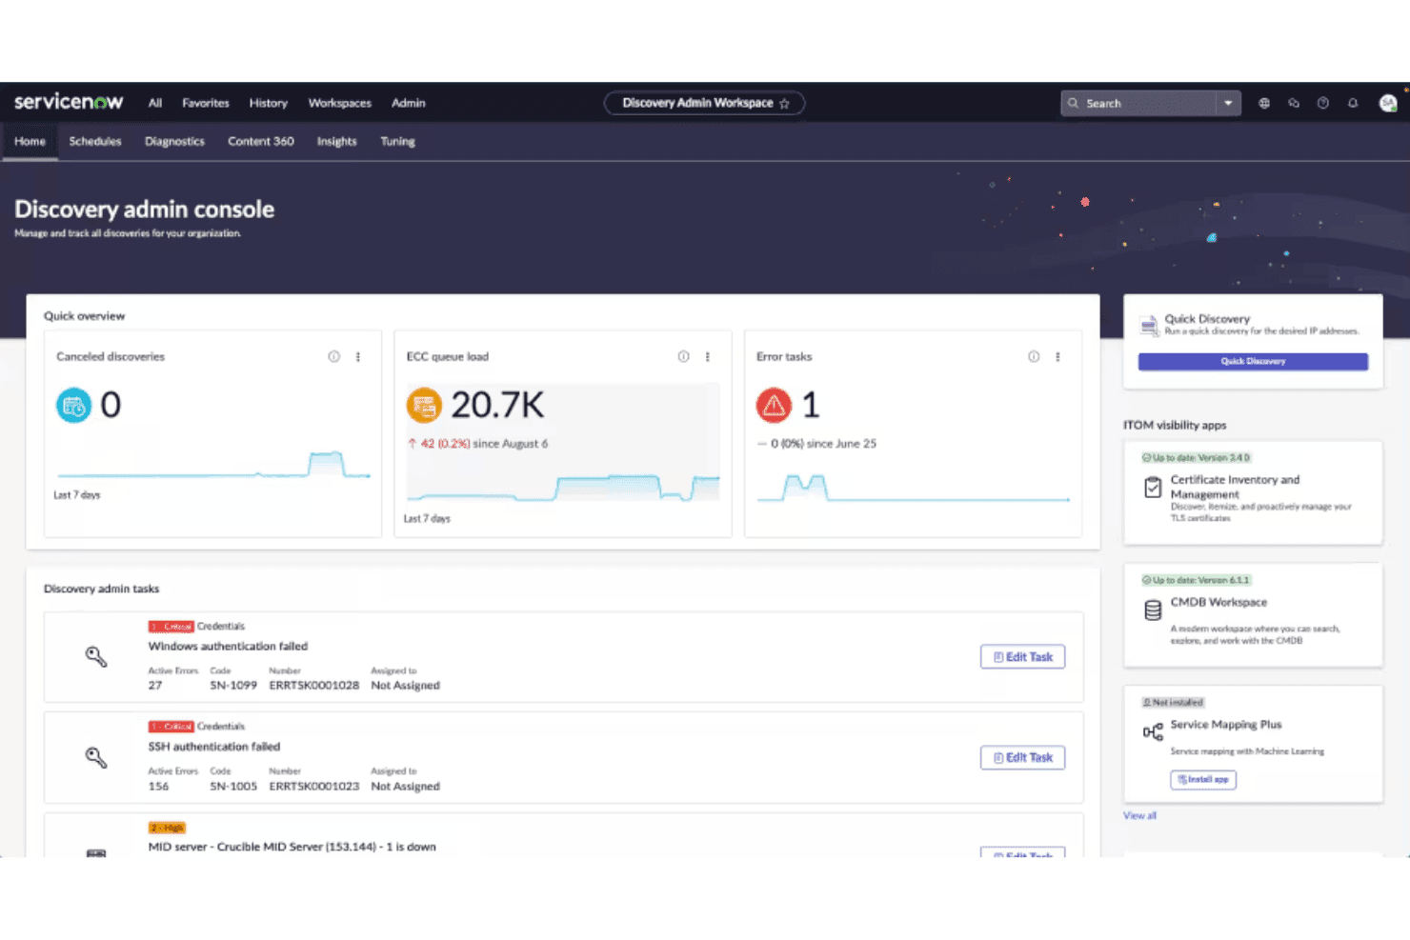
Task: Open the Workspaces menu
Action: [x=340, y=103]
